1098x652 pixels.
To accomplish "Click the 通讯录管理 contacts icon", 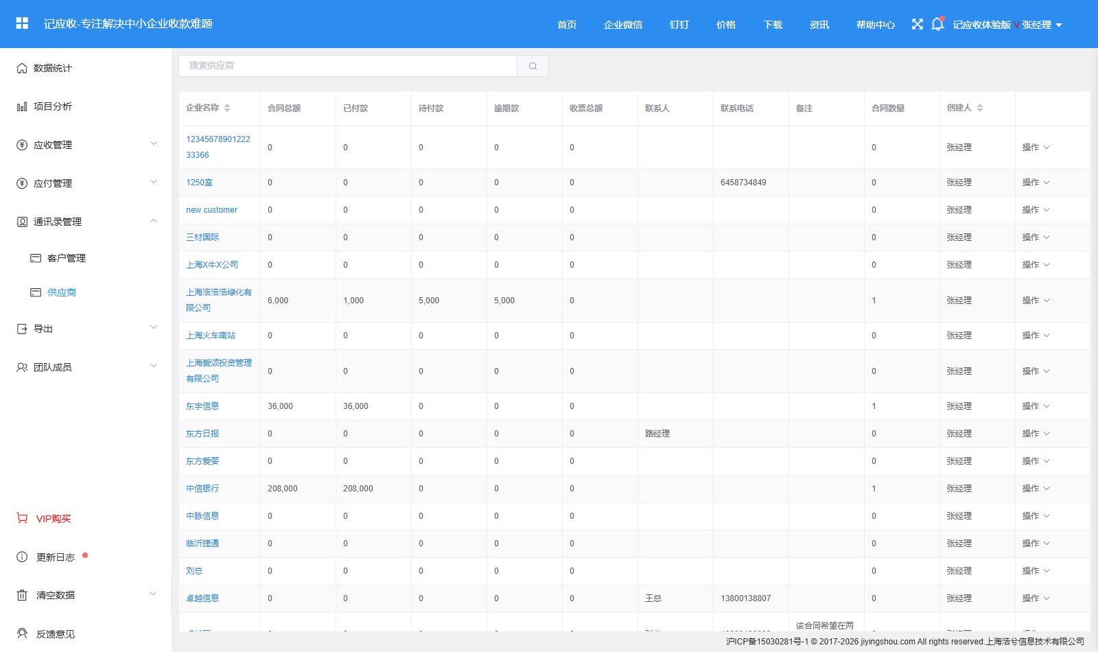I will coord(22,222).
